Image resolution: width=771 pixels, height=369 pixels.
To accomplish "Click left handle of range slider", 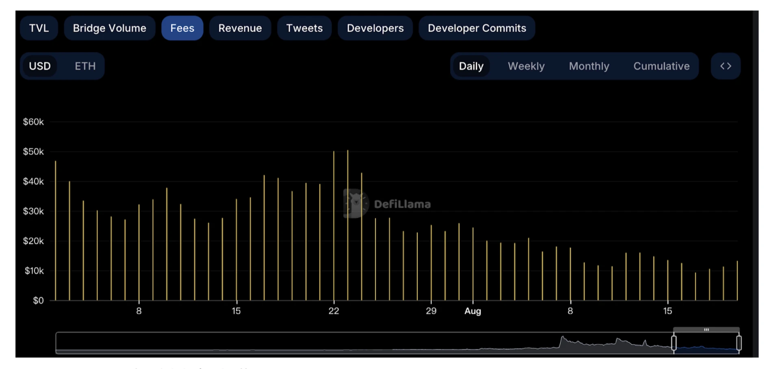I will [673, 343].
